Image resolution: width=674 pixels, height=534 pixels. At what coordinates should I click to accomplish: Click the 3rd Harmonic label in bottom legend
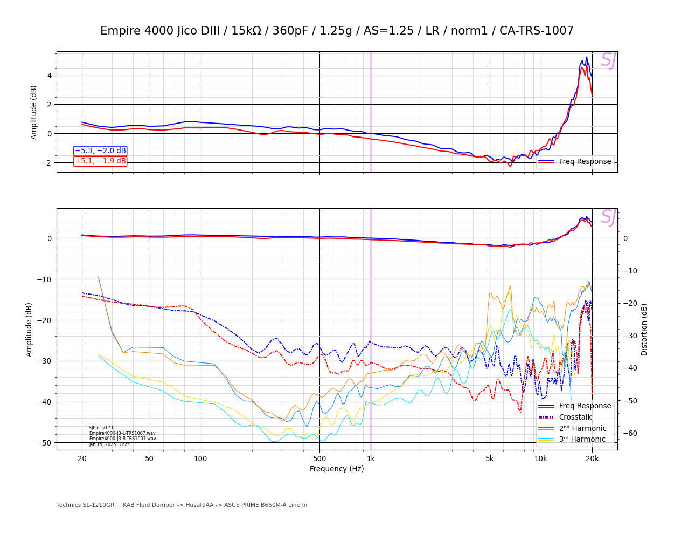pos(582,439)
